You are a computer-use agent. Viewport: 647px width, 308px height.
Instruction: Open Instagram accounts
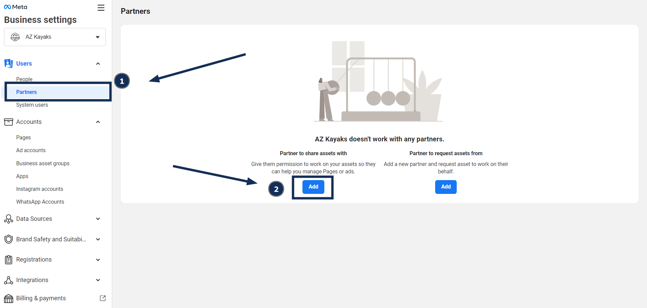pos(40,189)
